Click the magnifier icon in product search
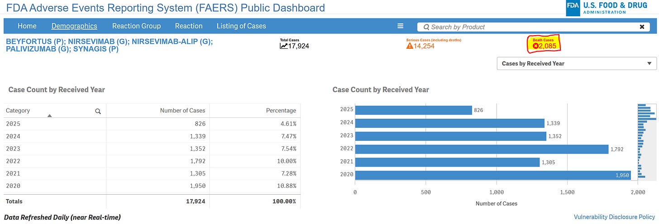Image resolution: width=659 pixels, height=224 pixels. 426,27
